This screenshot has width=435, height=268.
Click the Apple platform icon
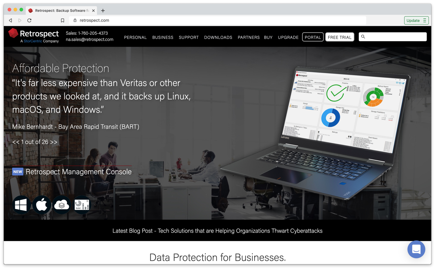(x=42, y=205)
